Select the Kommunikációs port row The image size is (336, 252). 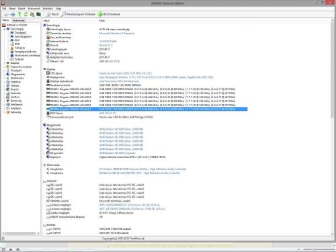click(x=99, y=117)
